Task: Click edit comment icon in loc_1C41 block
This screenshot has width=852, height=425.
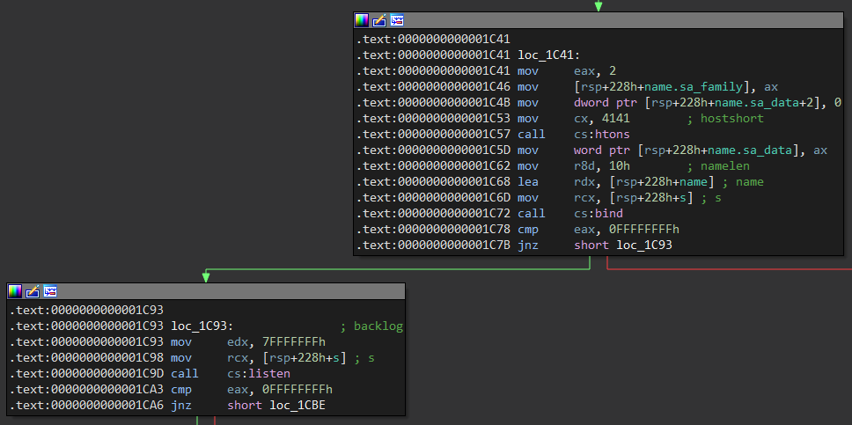Action: point(379,20)
